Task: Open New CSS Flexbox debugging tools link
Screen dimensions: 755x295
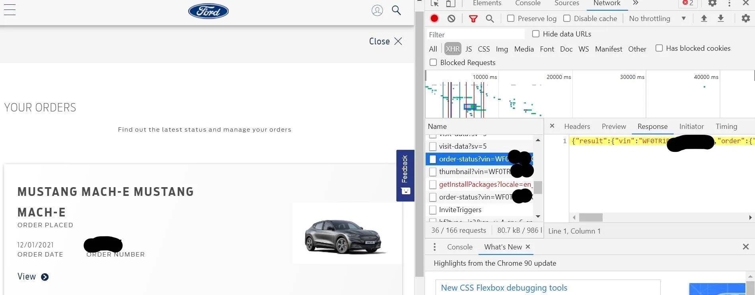Action: pos(504,288)
